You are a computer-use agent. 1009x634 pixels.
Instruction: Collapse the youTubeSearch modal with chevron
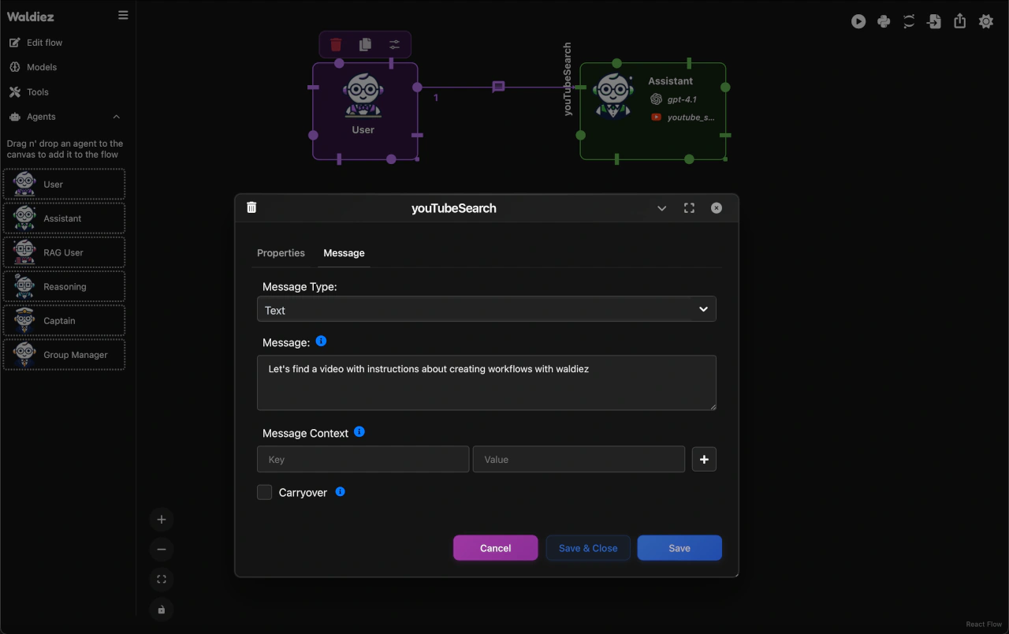pos(661,208)
